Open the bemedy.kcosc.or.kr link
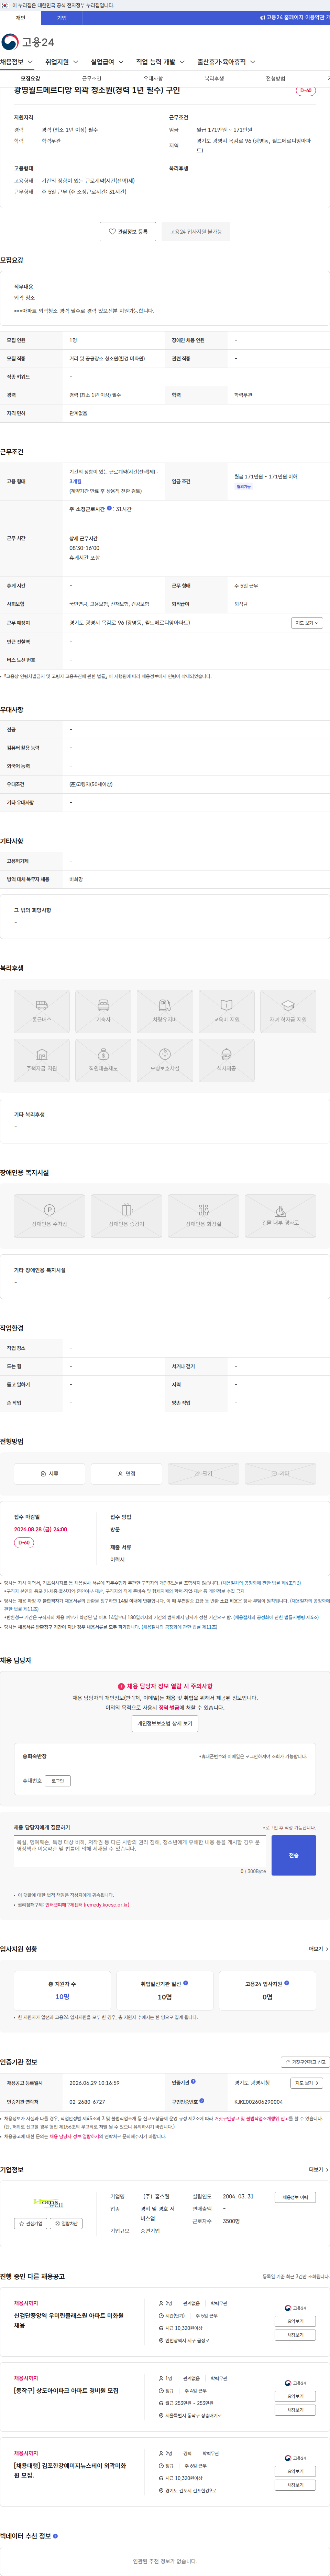Screen dimensions: 330x2576 87,1905
